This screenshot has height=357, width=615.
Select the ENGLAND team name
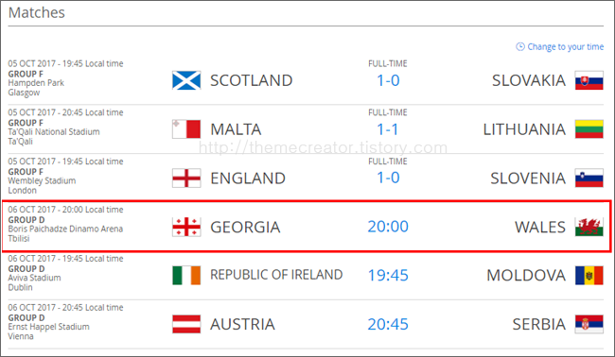point(248,178)
